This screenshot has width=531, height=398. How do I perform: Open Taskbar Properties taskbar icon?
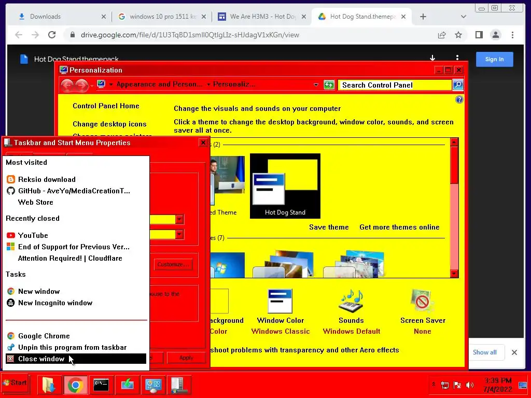coord(179,385)
